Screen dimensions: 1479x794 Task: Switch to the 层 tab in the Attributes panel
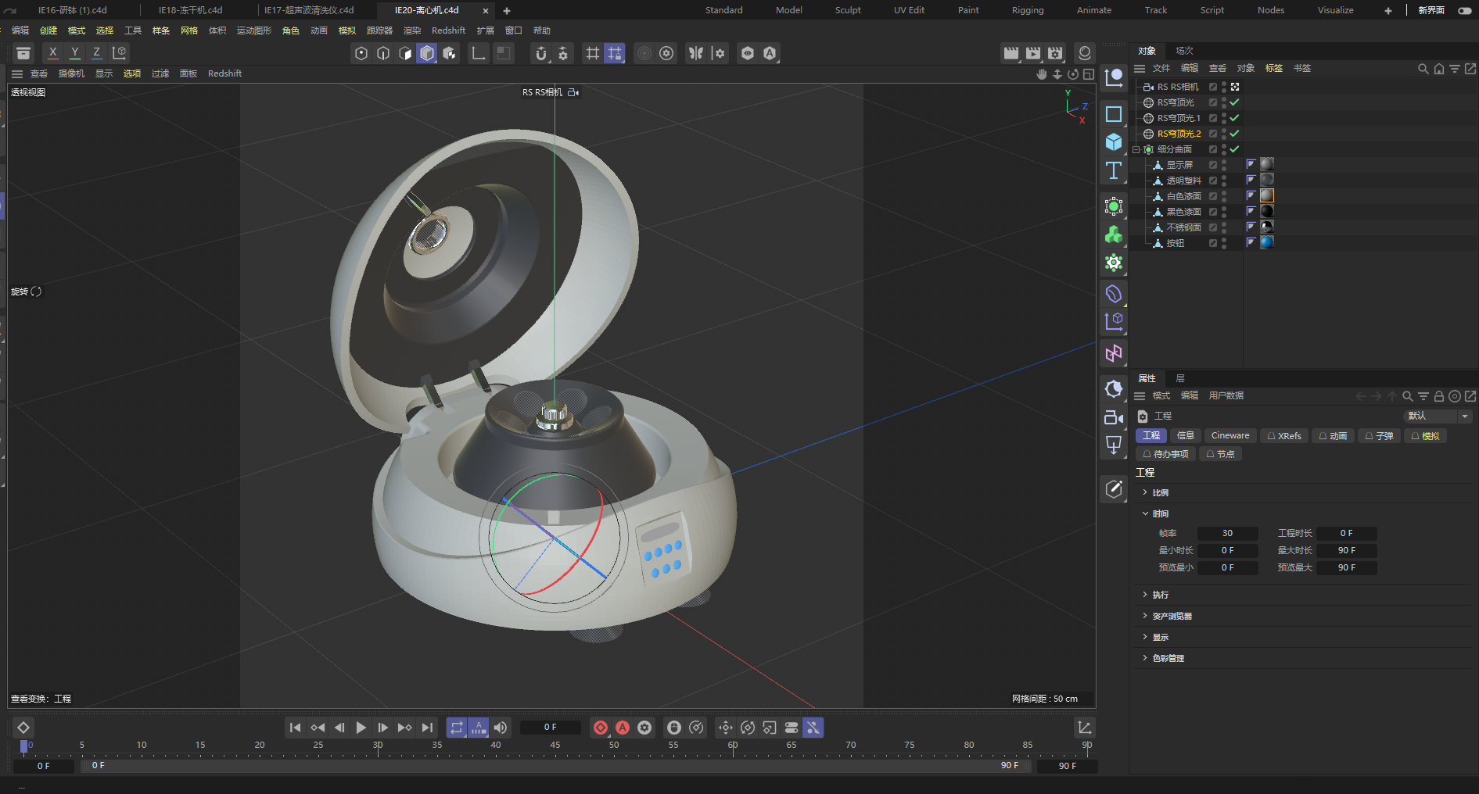point(1180,378)
